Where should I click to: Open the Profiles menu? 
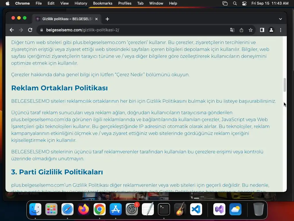click(x=125, y=3)
